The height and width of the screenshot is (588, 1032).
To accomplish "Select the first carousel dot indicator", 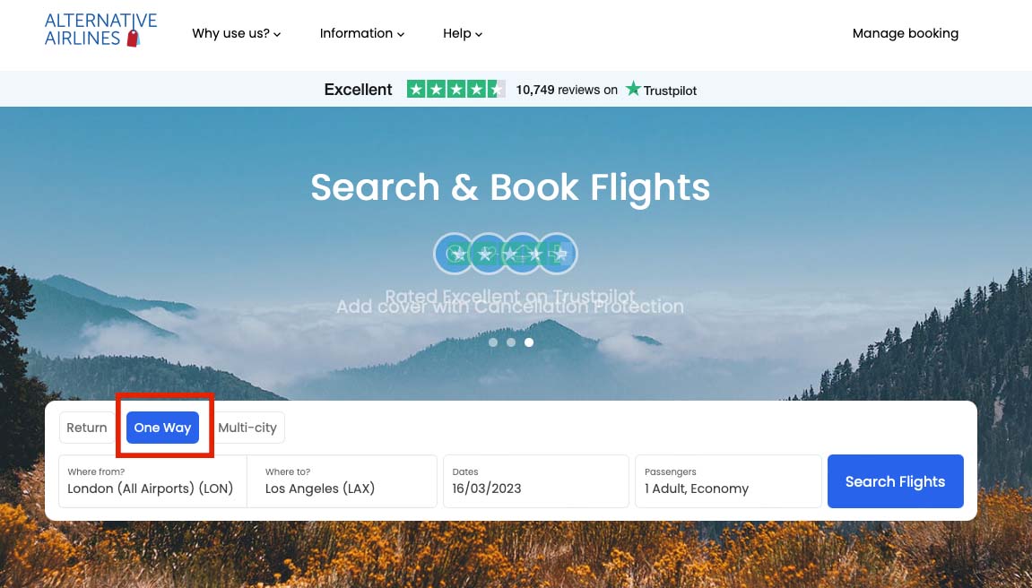I will click(493, 342).
